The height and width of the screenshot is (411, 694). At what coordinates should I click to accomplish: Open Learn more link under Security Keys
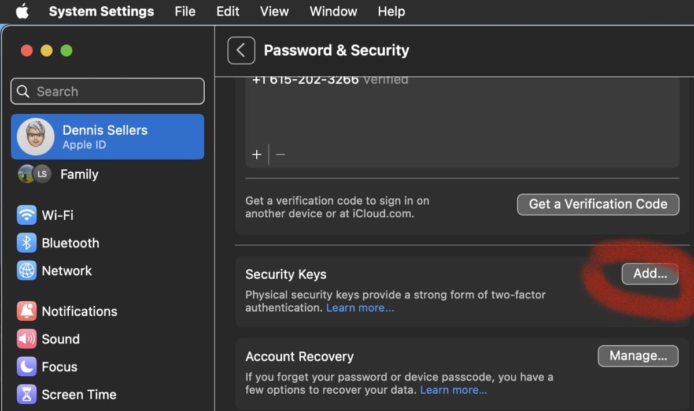360,308
